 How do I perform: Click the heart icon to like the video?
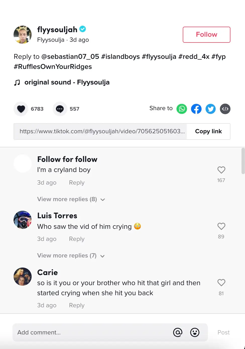click(x=21, y=109)
